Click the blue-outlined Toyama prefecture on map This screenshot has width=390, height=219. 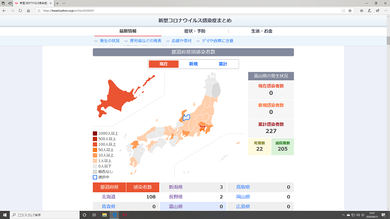(x=186, y=118)
